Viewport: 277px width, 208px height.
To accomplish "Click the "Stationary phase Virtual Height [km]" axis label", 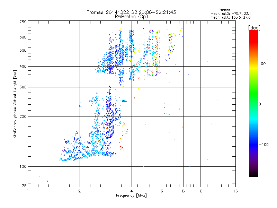I will (15, 104).
